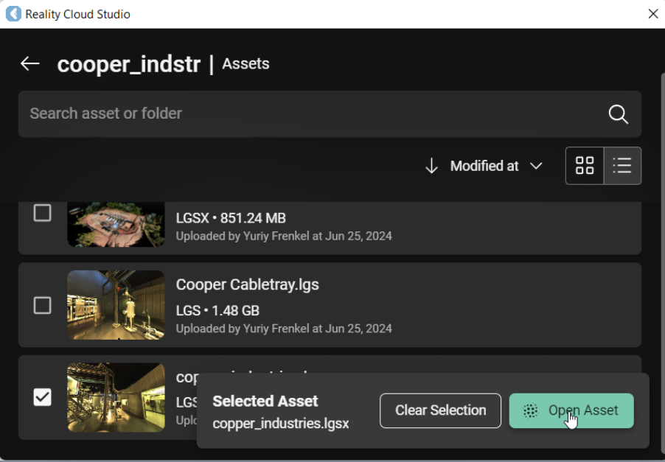This screenshot has width=665, height=462.
Task: Close the Reality Cloud Studio window
Action: (x=652, y=14)
